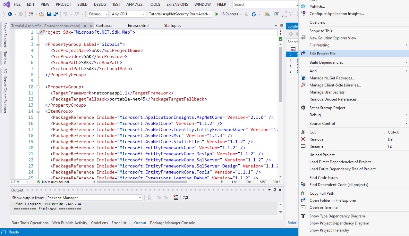Viewport: 409px width, 236px height.
Task: Open the Any CPU platform dropdown
Action: point(128,14)
